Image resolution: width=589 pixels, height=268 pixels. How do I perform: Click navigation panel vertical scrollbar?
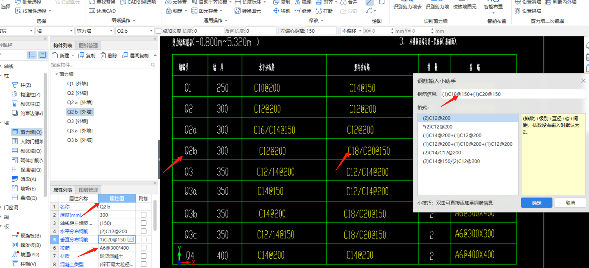(x=45, y=135)
